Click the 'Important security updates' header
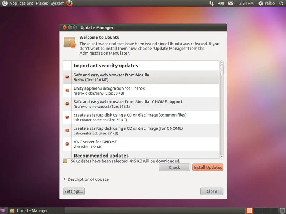 tap(106, 66)
